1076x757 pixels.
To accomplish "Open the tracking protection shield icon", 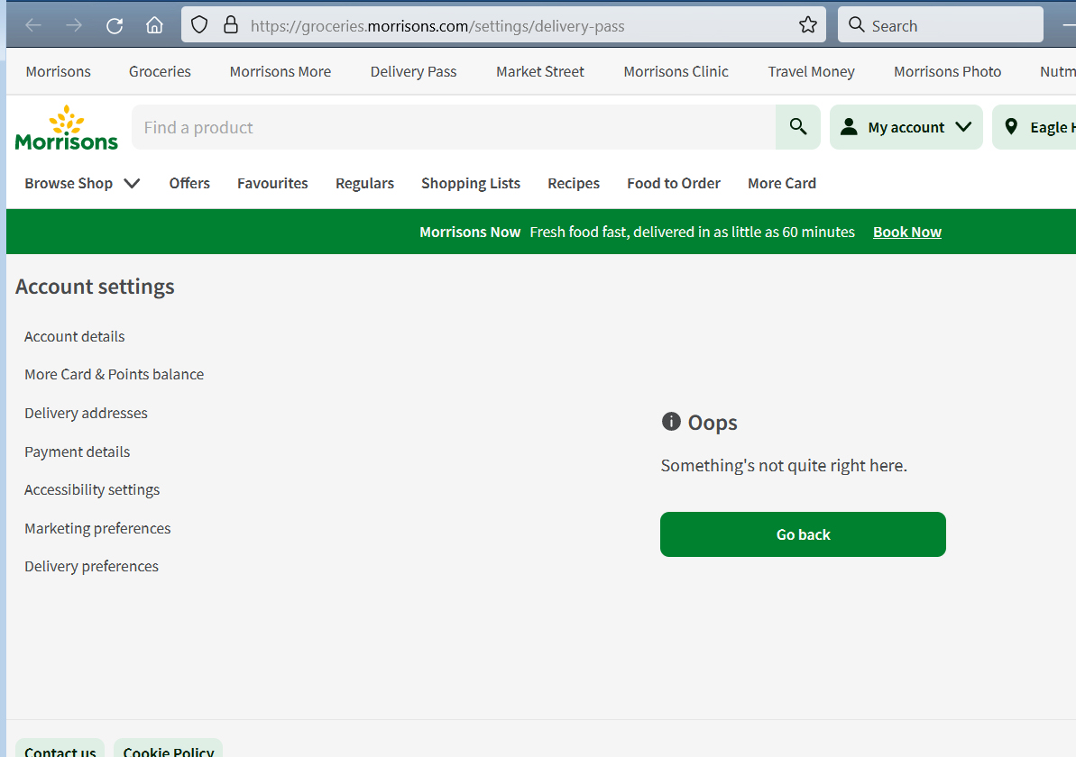I will coord(199,25).
